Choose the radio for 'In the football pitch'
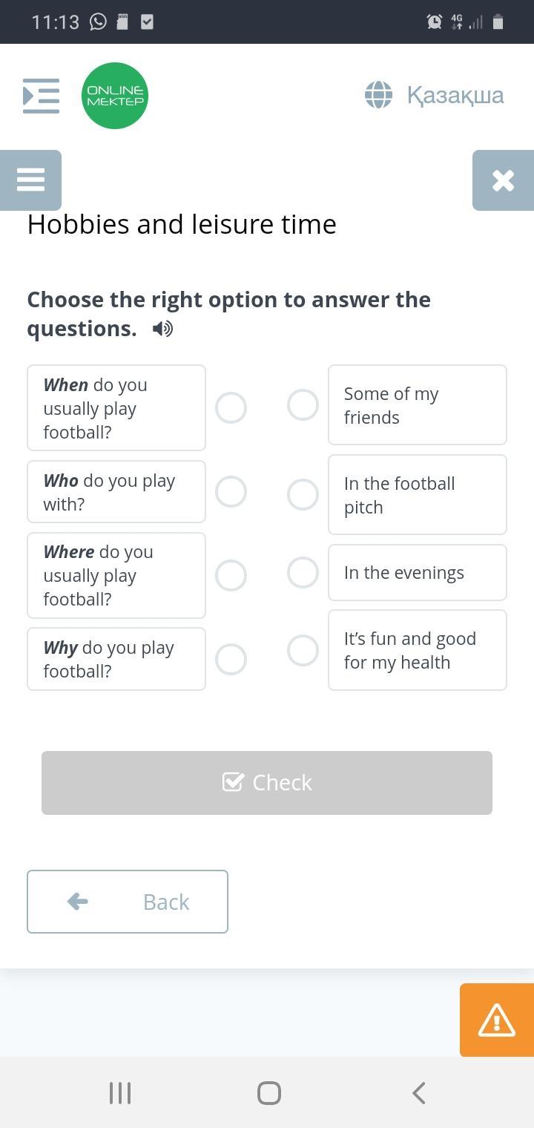534x1128 pixels. (303, 495)
